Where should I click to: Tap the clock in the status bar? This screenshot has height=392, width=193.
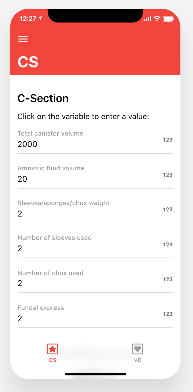pos(28,18)
